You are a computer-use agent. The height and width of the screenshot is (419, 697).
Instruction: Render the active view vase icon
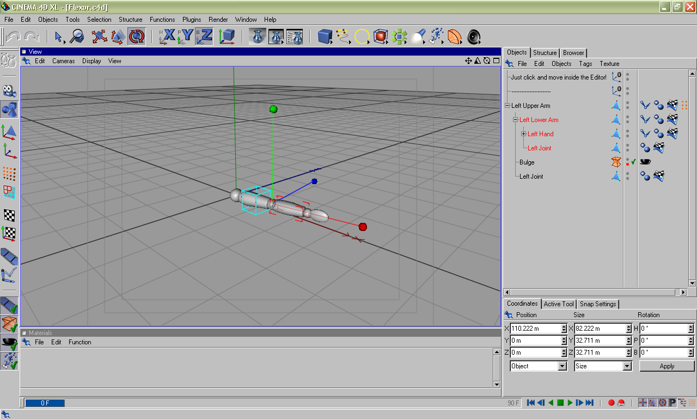[x=258, y=37]
